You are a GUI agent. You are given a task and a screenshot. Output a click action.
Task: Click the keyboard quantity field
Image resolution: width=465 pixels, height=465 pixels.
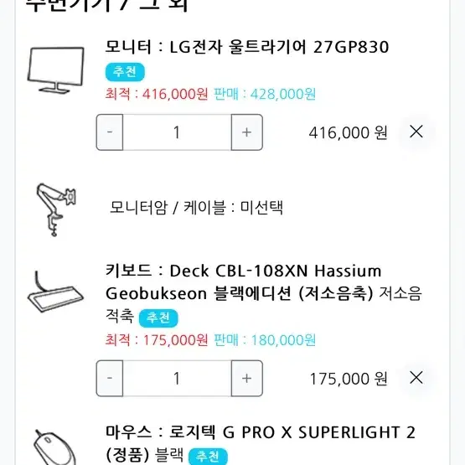click(177, 378)
